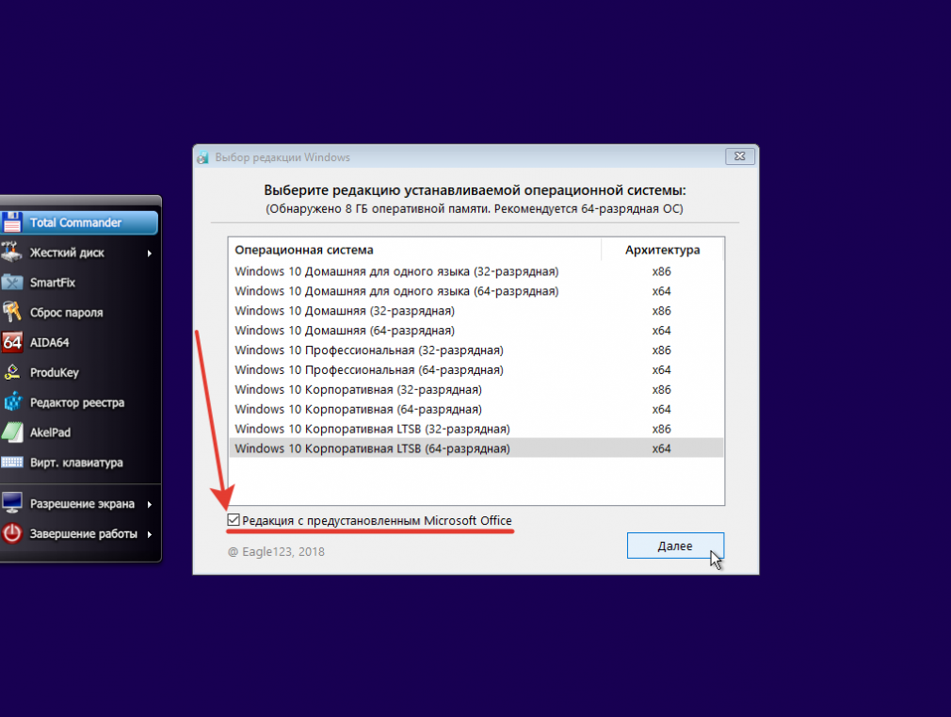Click the Разрешение экрана monitor icon

tap(11, 503)
